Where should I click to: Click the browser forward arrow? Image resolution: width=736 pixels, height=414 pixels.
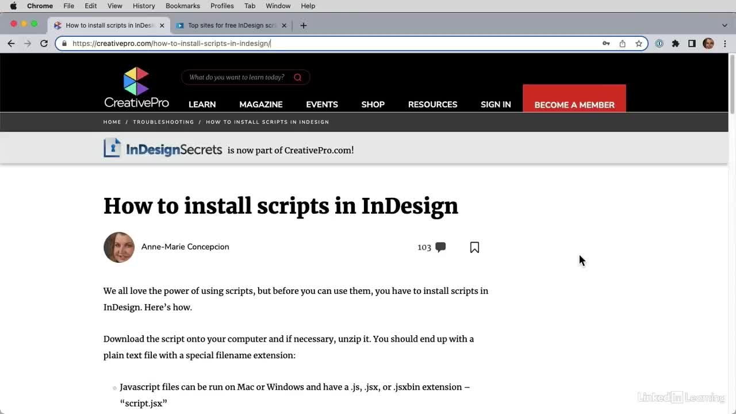pos(27,43)
